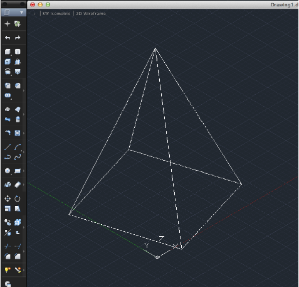Select the planar surface tool icon

[18, 109]
